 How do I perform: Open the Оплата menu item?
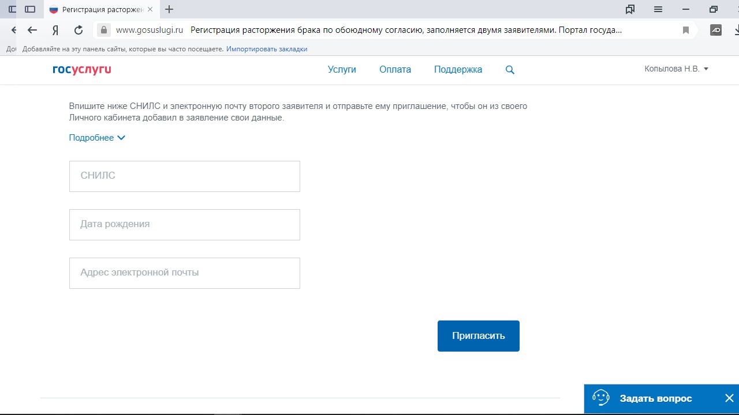tap(395, 69)
